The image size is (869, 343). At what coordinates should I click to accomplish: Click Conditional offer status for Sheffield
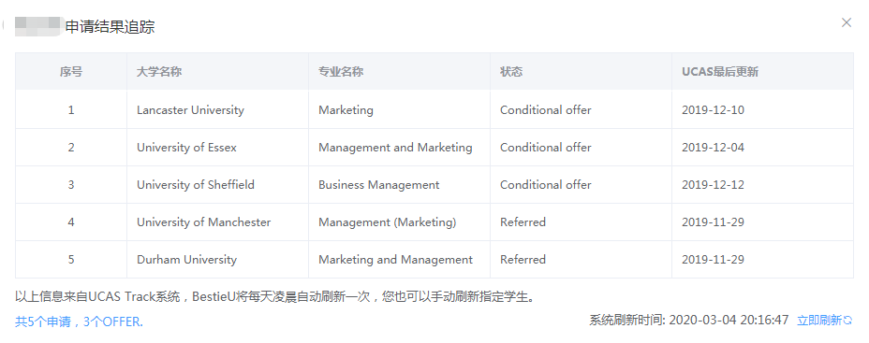click(x=581, y=185)
